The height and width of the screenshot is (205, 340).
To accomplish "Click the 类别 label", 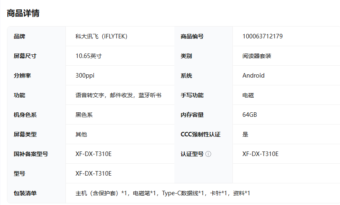I will pos(186,56).
